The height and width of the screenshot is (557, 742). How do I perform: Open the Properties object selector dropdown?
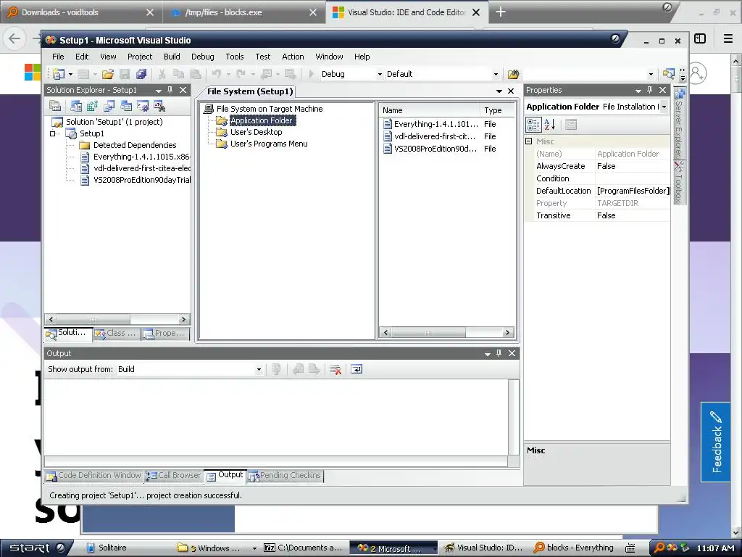pyautogui.click(x=664, y=107)
